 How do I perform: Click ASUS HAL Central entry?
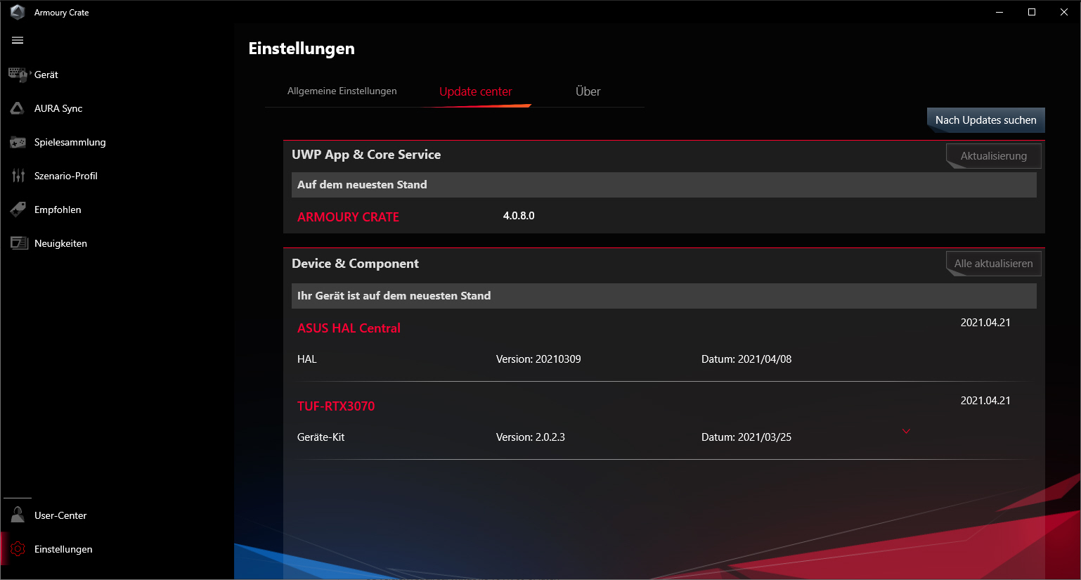point(349,328)
